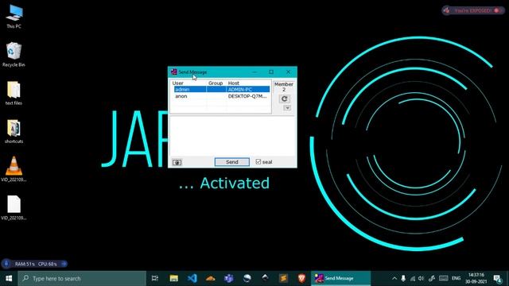Viewport: 509px width, 286px height.
Task: Select the blank white file icon on desktop
Action: click(x=14, y=207)
